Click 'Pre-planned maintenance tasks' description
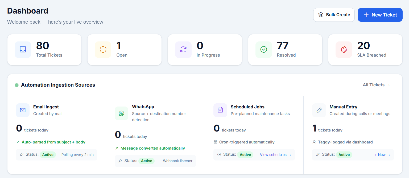 (x=260, y=114)
